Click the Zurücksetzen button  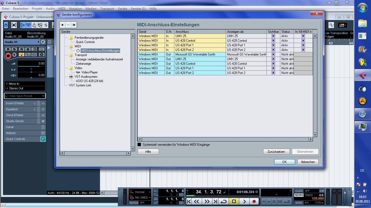click(276, 152)
